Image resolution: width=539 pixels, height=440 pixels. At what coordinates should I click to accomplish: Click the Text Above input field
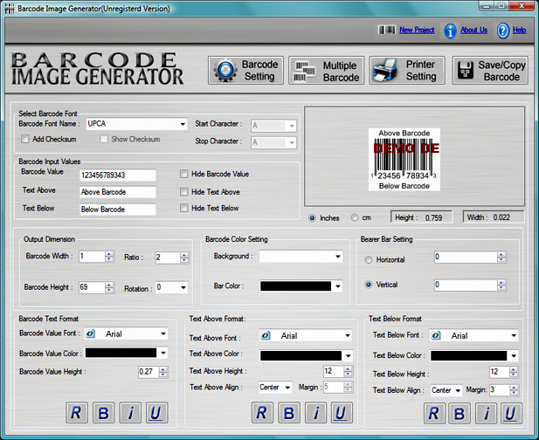(118, 192)
